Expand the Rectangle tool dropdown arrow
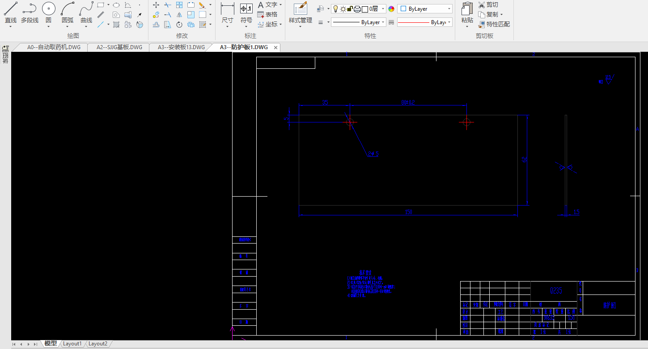Image resolution: width=648 pixels, height=349 pixels. pos(108,5)
